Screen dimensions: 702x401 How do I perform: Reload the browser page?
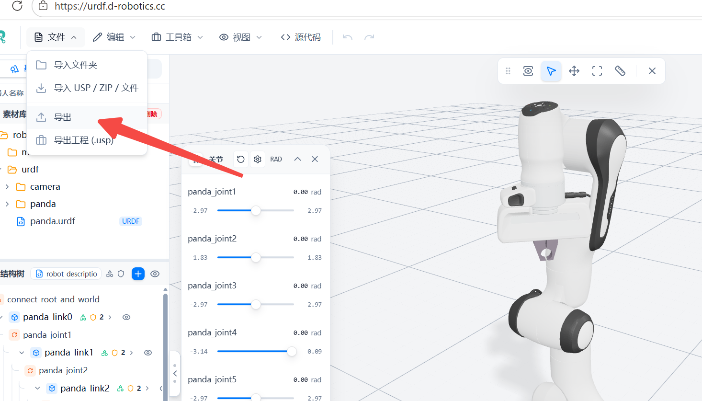click(x=17, y=6)
